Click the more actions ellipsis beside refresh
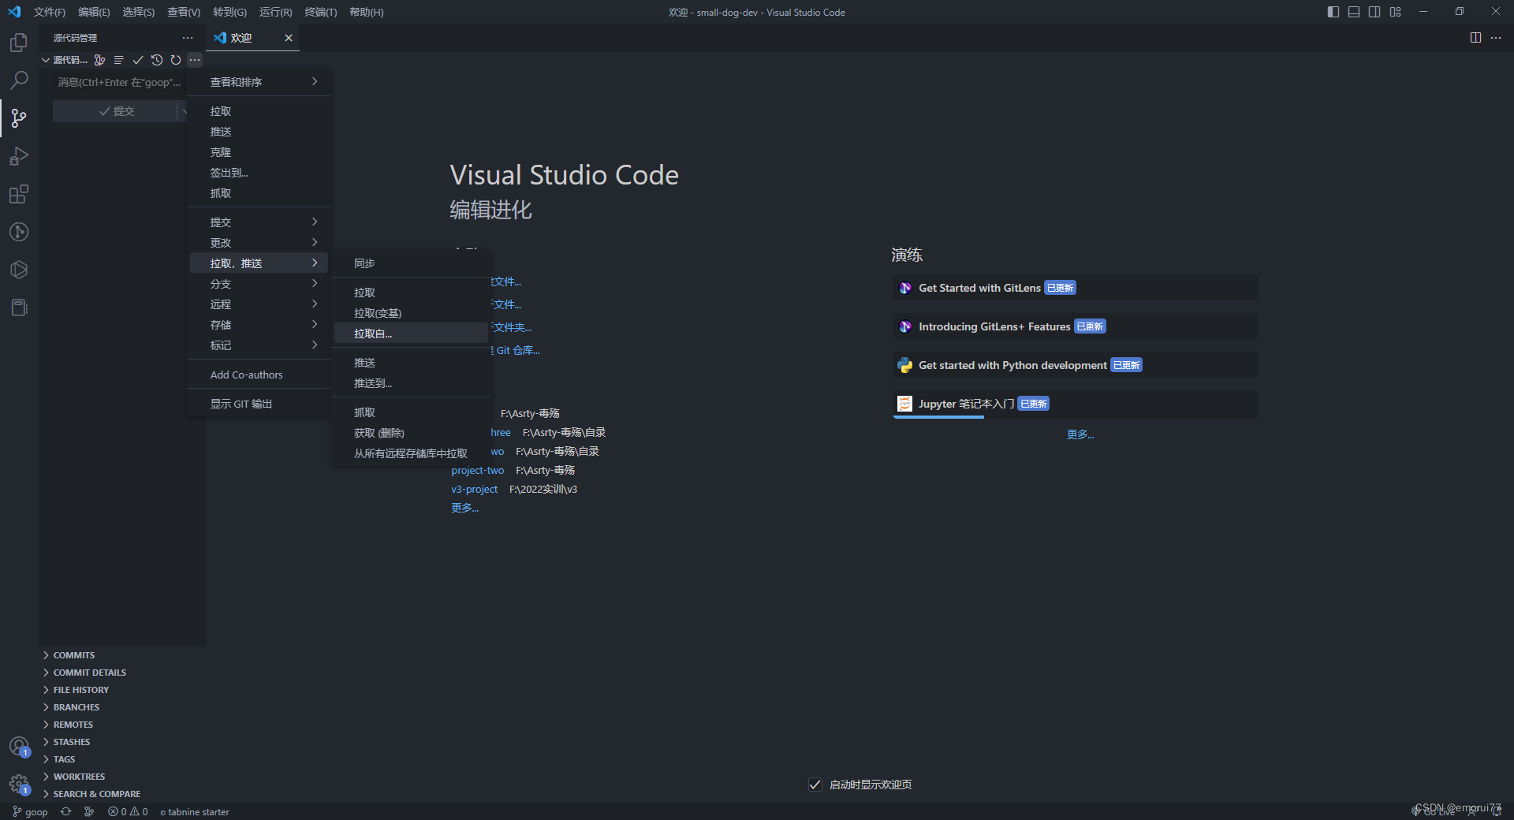Viewport: 1514px width, 820px height. (x=195, y=60)
